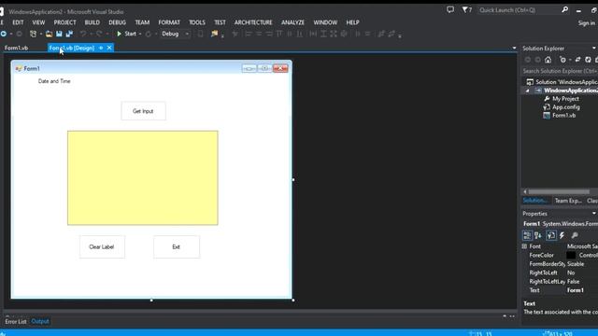Switch to the Error List tab
The image size is (598, 336).
pos(16,321)
